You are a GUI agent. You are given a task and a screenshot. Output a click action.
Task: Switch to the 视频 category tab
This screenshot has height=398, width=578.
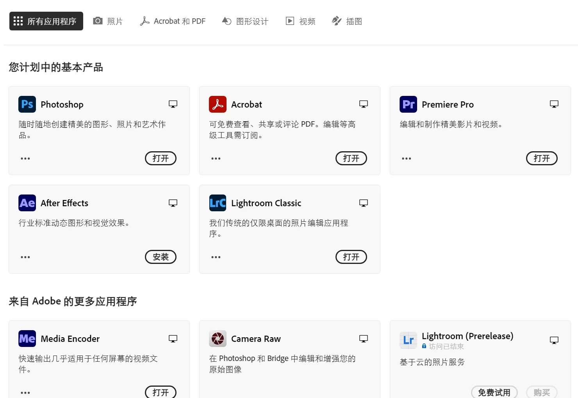coord(300,21)
